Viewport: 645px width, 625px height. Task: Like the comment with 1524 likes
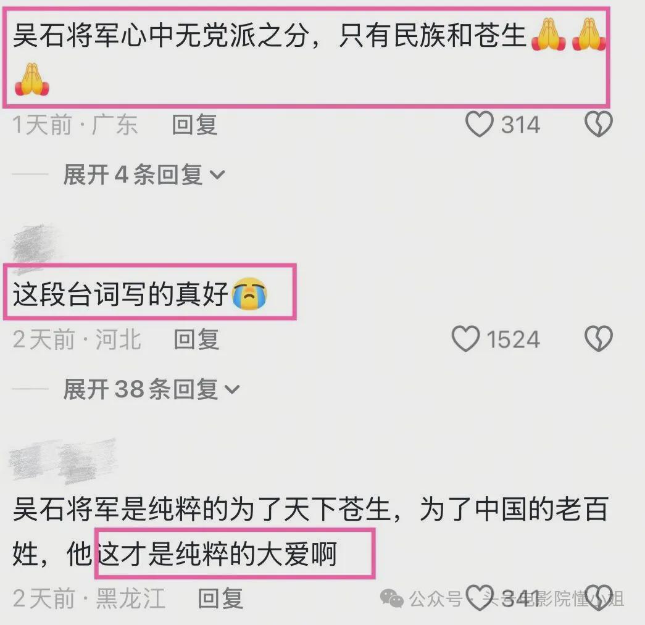[x=465, y=339]
